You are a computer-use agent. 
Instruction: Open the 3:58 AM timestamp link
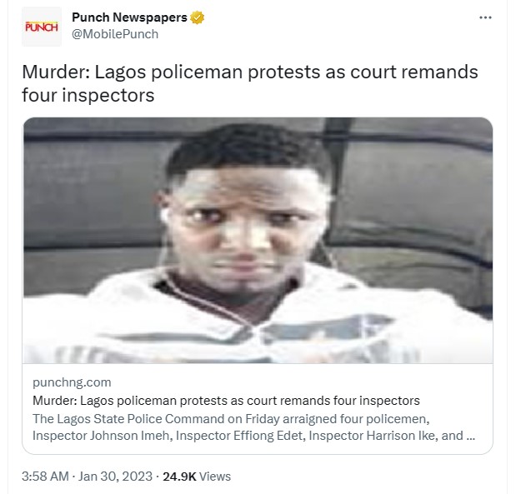pyautogui.click(x=45, y=477)
